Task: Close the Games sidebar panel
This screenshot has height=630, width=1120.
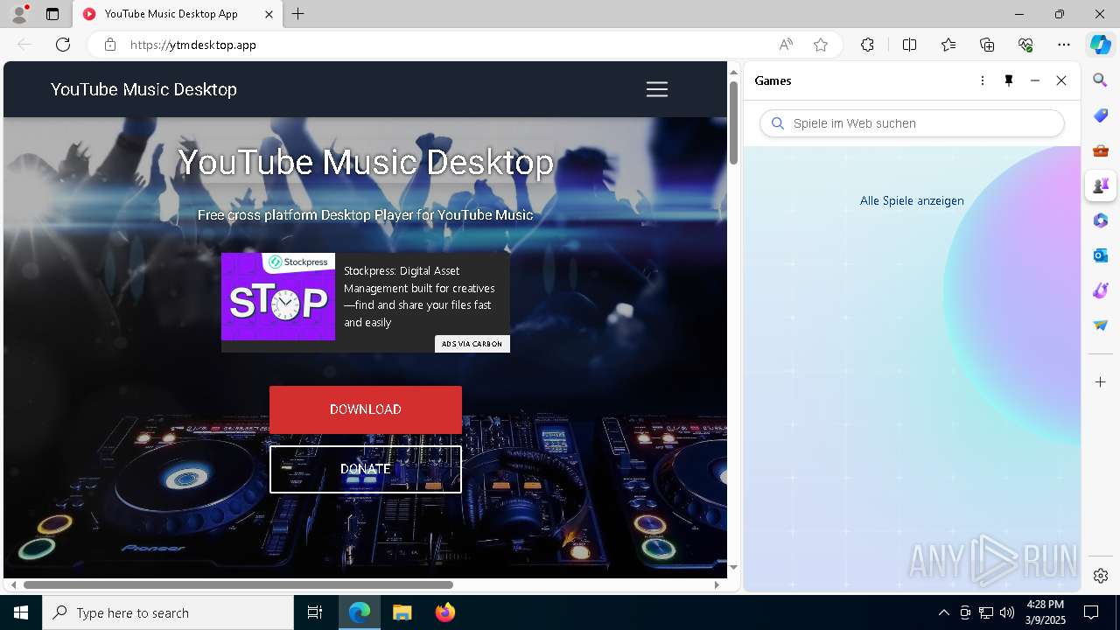Action: (1061, 80)
